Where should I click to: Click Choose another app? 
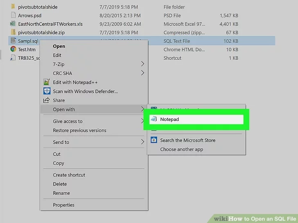(x=181, y=149)
